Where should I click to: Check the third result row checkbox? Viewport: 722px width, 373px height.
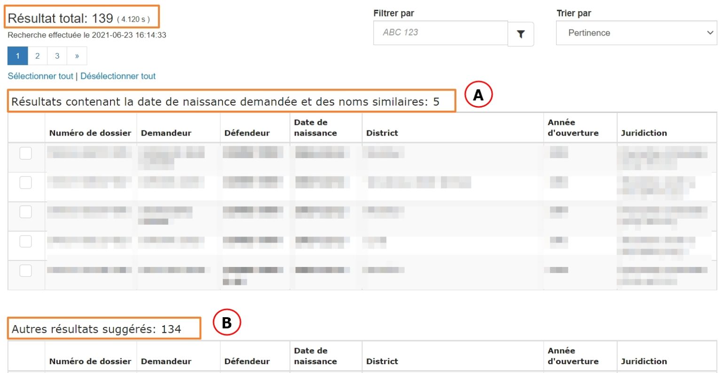[x=26, y=213]
